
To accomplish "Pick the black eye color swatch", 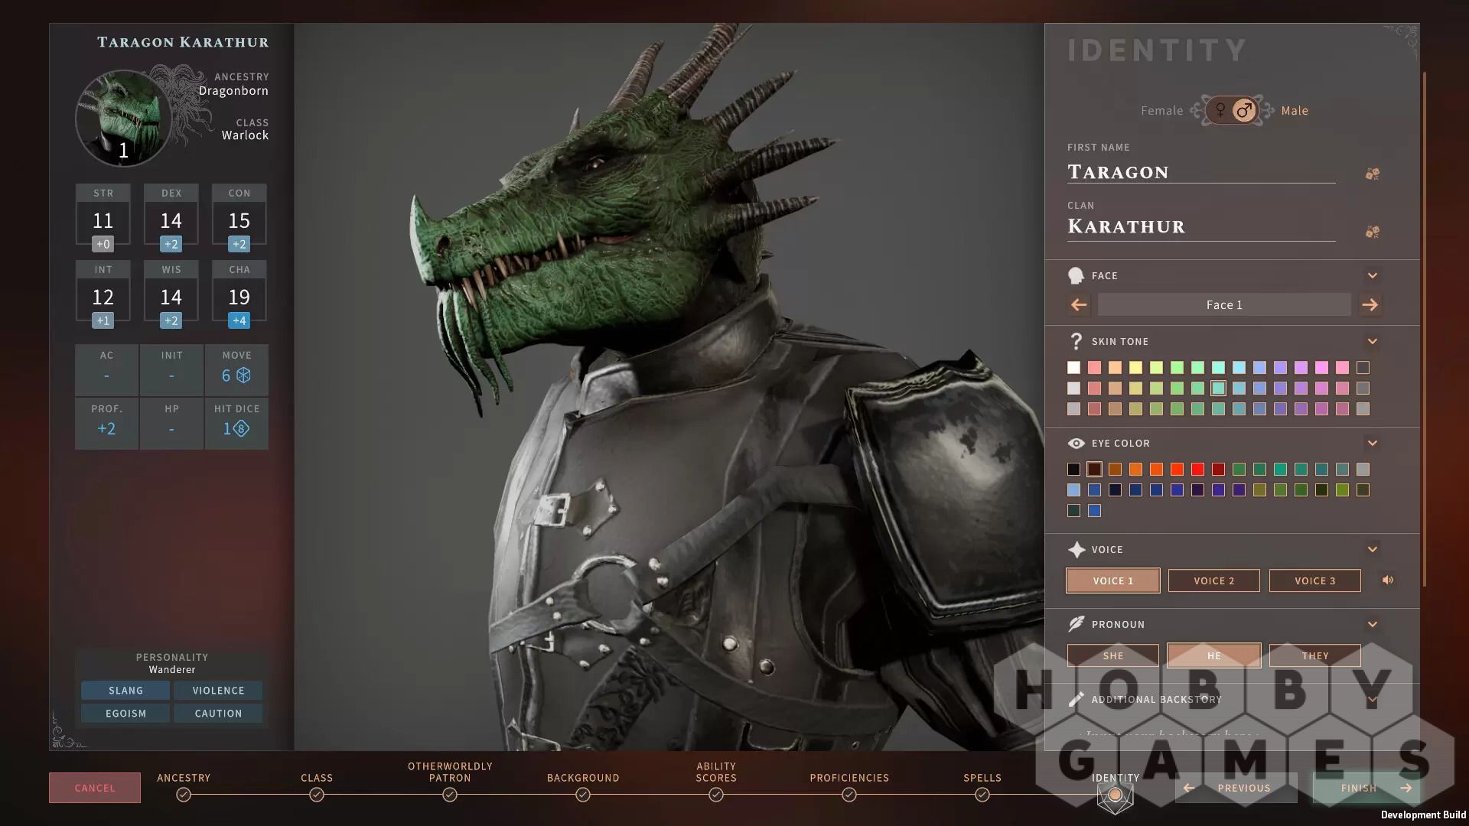I will coord(1073,470).
